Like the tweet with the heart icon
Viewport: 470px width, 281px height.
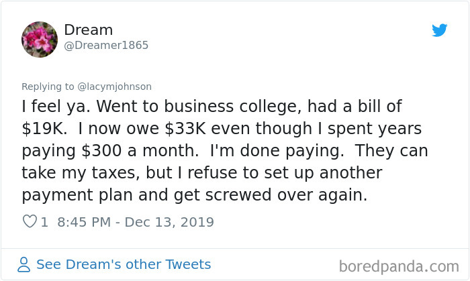point(30,221)
